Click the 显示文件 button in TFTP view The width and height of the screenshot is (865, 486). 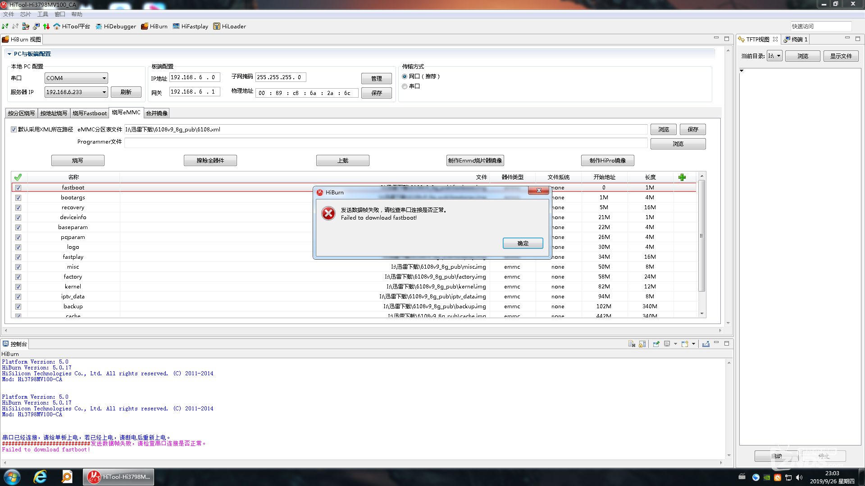pyautogui.click(x=841, y=56)
